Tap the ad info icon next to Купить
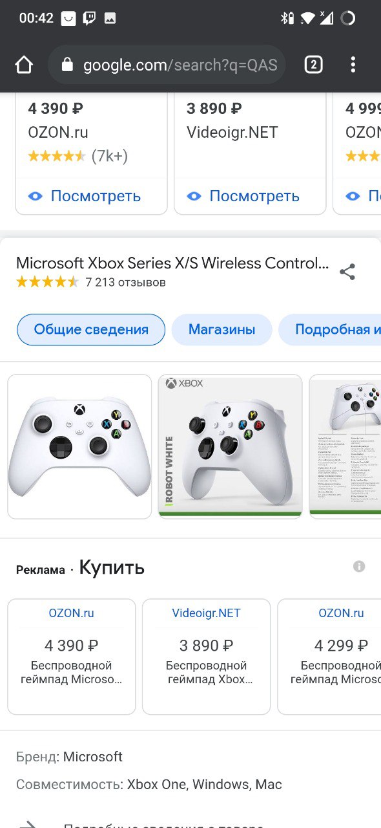Viewport: 381px width, 828px height. point(359,567)
